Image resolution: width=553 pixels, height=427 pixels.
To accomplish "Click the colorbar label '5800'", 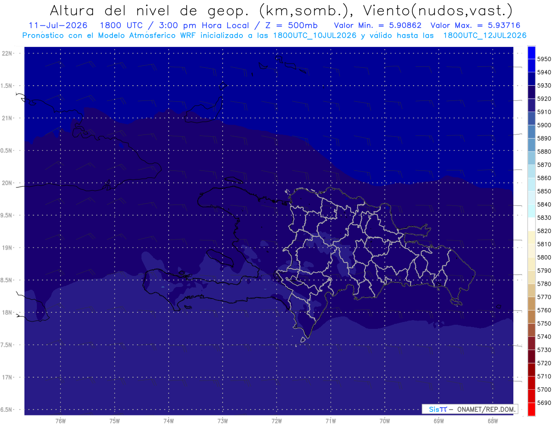I will coord(544,257).
